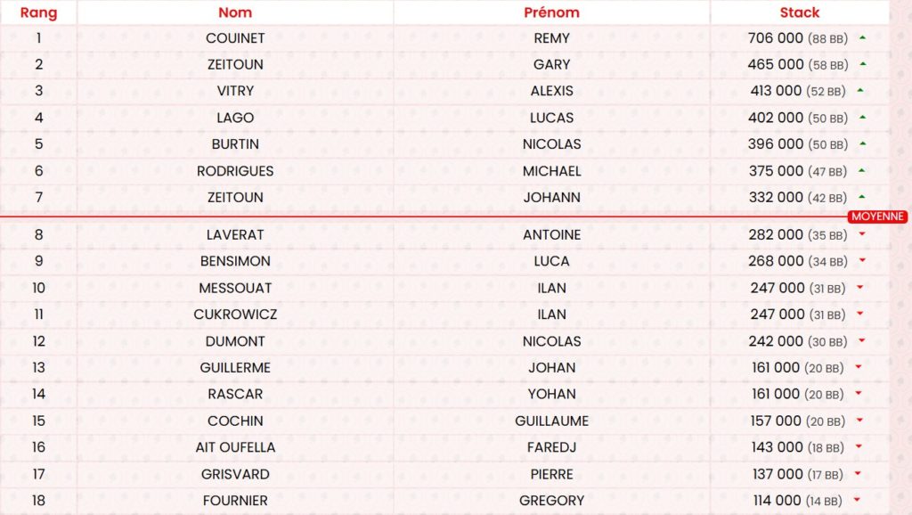Click the 706 000 stack value
This screenshot has height=515, width=912.
[776, 38]
